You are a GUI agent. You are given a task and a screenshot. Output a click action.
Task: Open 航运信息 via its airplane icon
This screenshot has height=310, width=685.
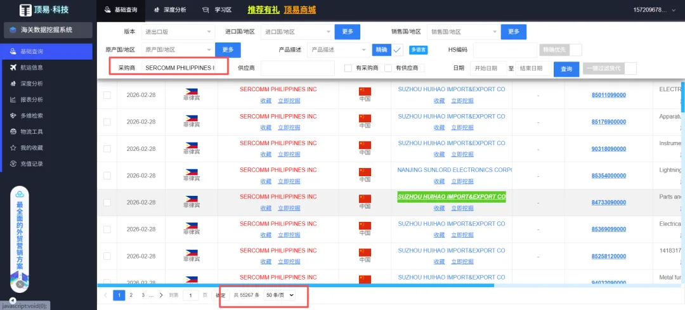[x=13, y=68]
